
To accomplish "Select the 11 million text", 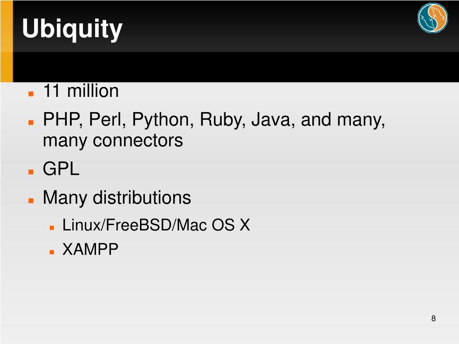I will [x=81, y=91].
